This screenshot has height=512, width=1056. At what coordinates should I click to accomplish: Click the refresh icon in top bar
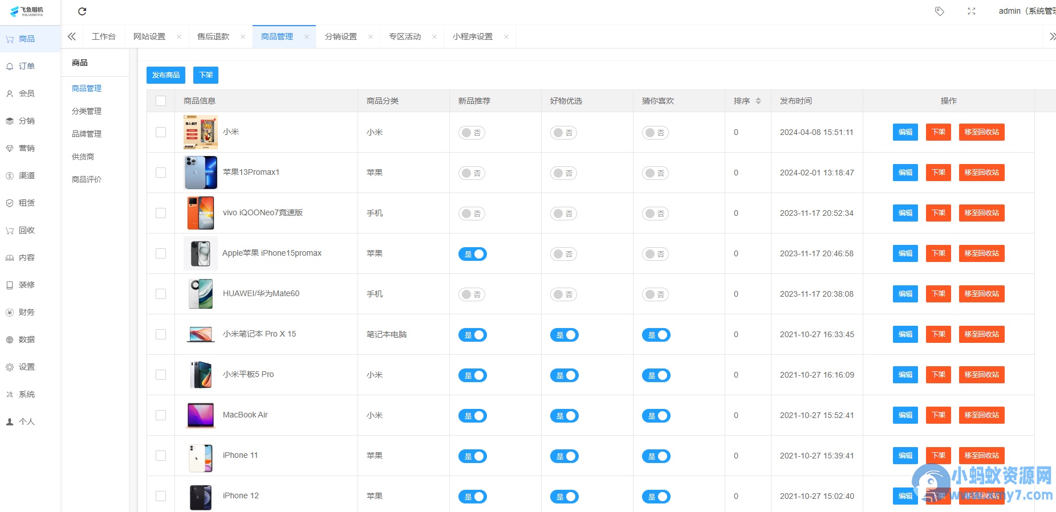tap(82, 11)
